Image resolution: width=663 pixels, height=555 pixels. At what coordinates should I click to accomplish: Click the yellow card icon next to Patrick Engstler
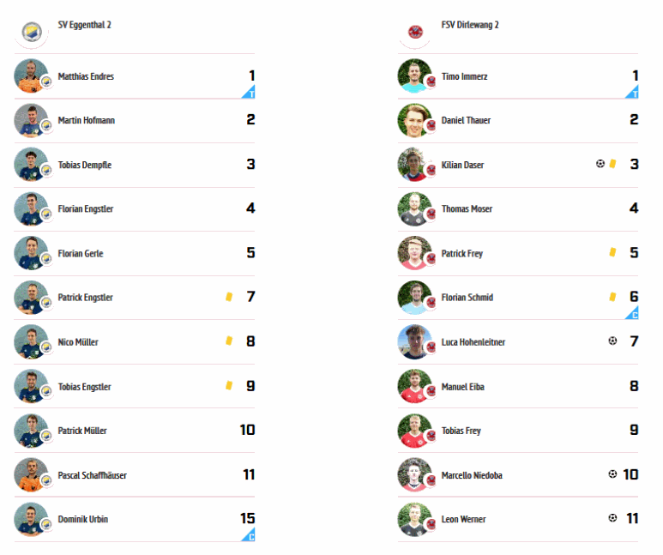229,297
